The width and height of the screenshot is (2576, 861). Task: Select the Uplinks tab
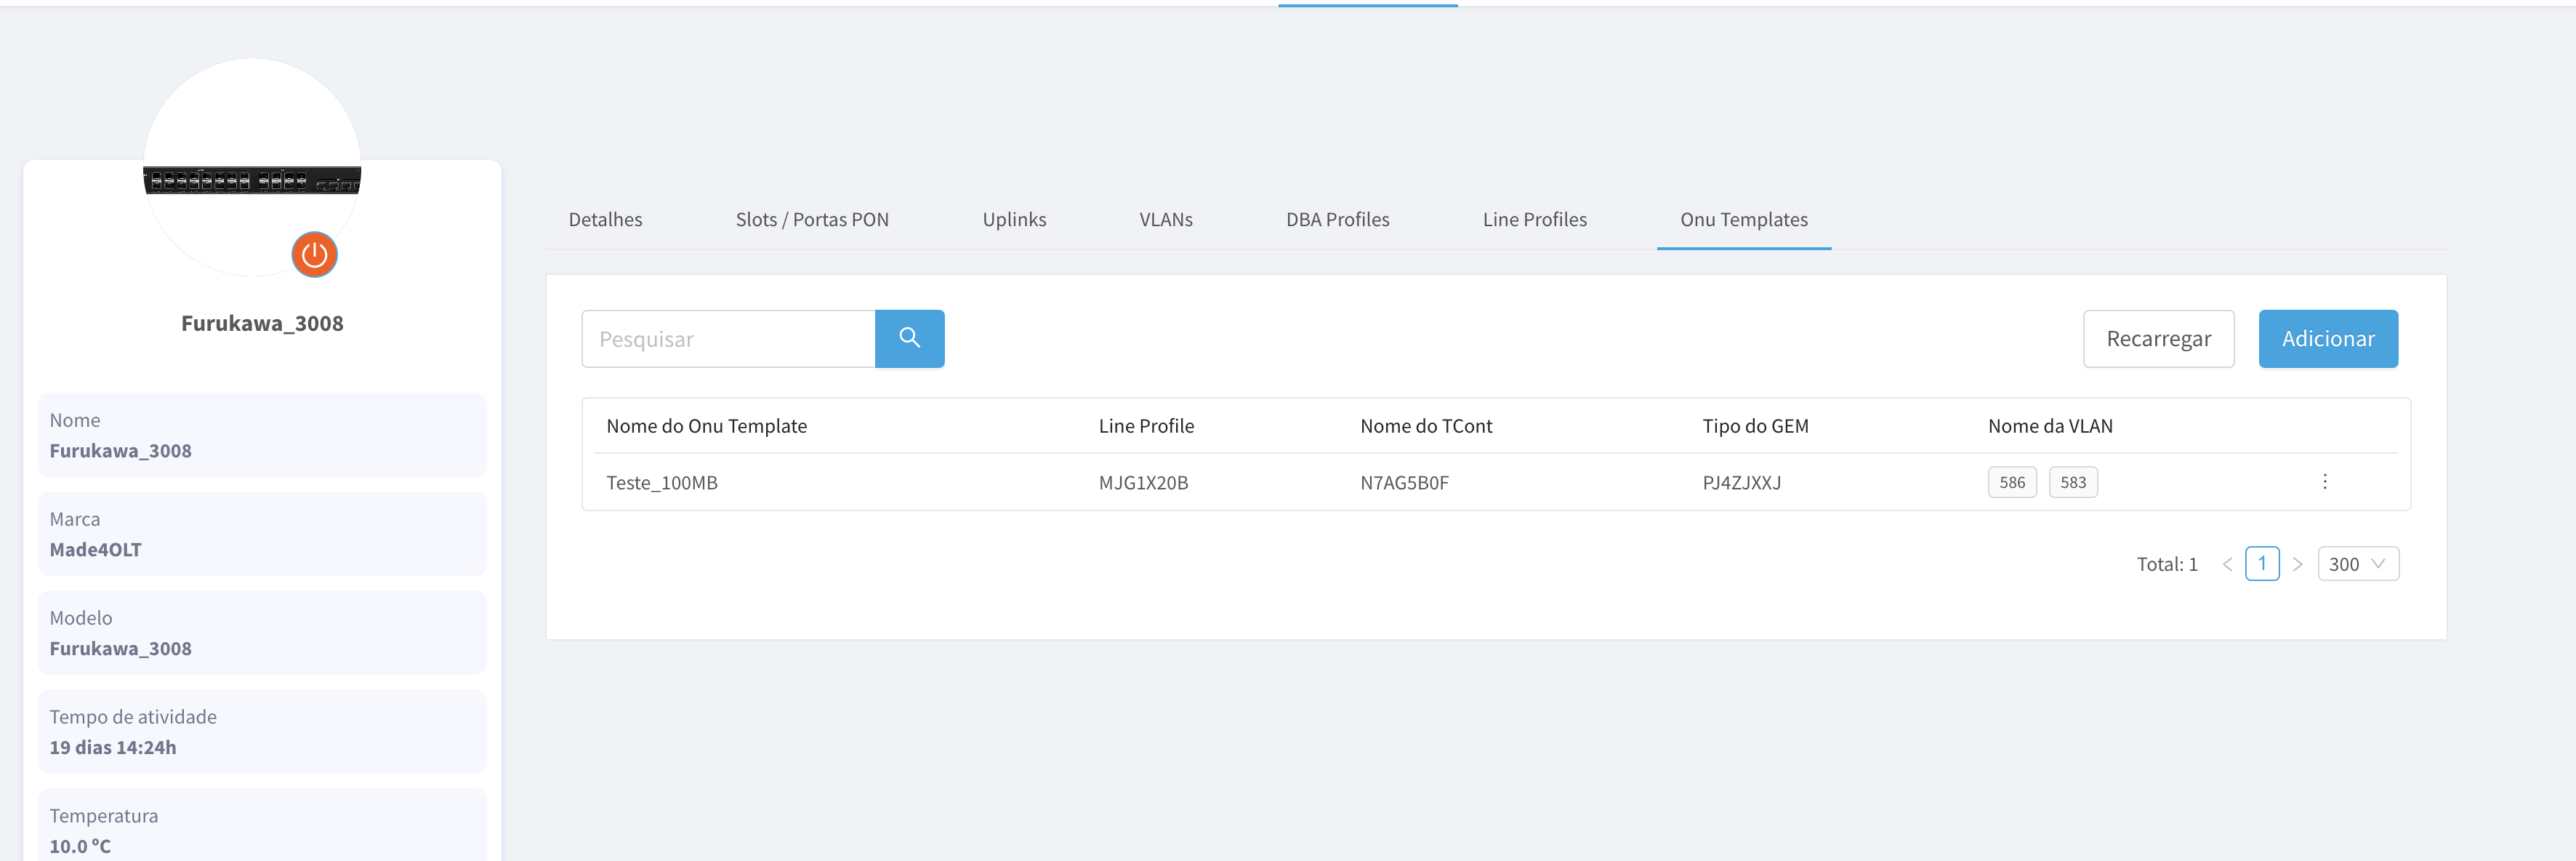pos(1013,219)
